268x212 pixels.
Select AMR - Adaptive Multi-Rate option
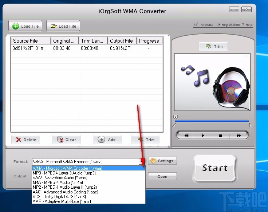coord(88,201)
